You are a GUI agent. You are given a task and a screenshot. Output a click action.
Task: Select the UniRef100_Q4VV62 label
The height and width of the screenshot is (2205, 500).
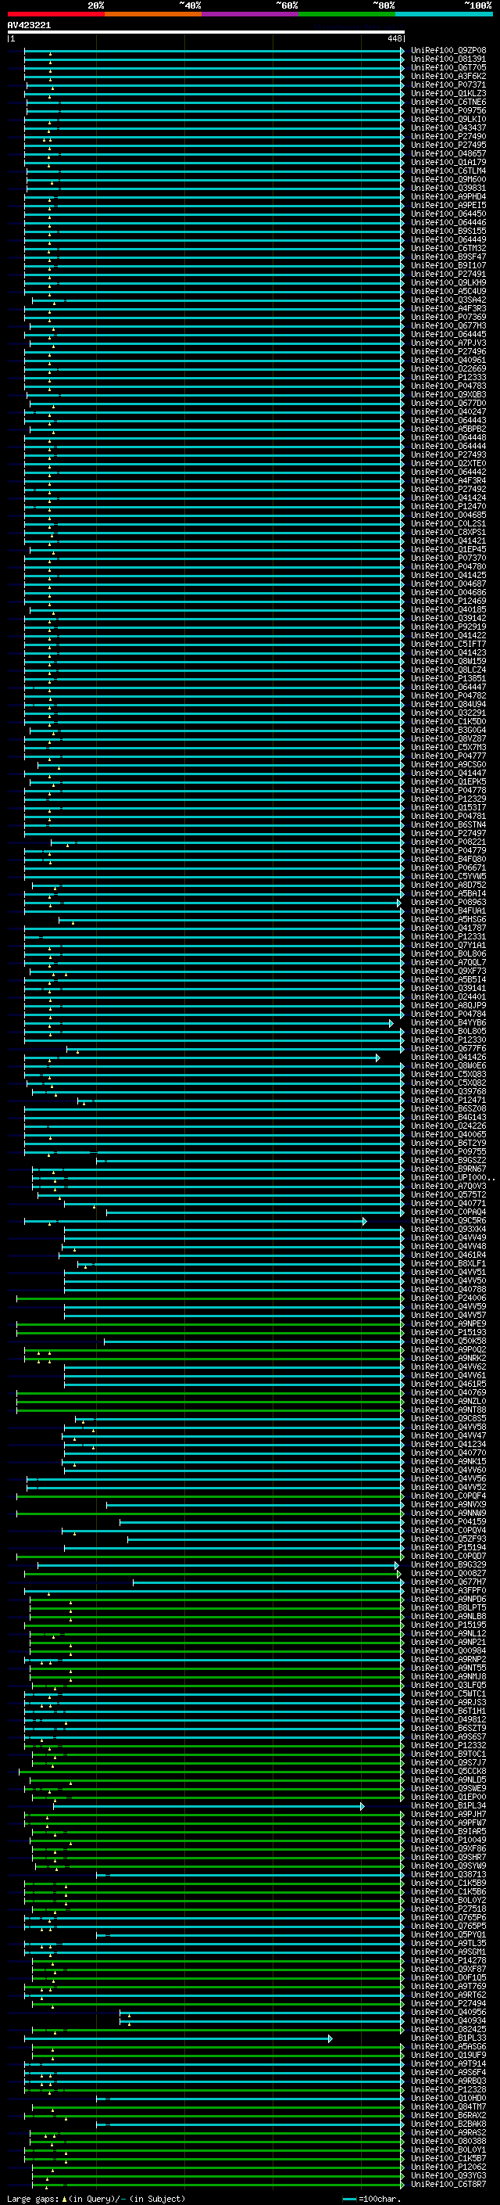click(x=448, y=1367)
